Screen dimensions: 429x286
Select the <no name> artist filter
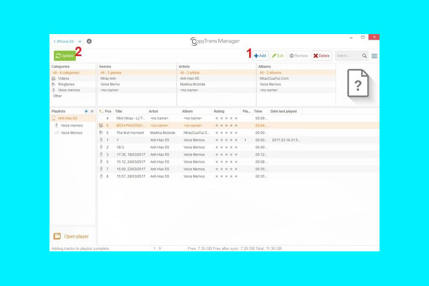(x=216, y=90)
